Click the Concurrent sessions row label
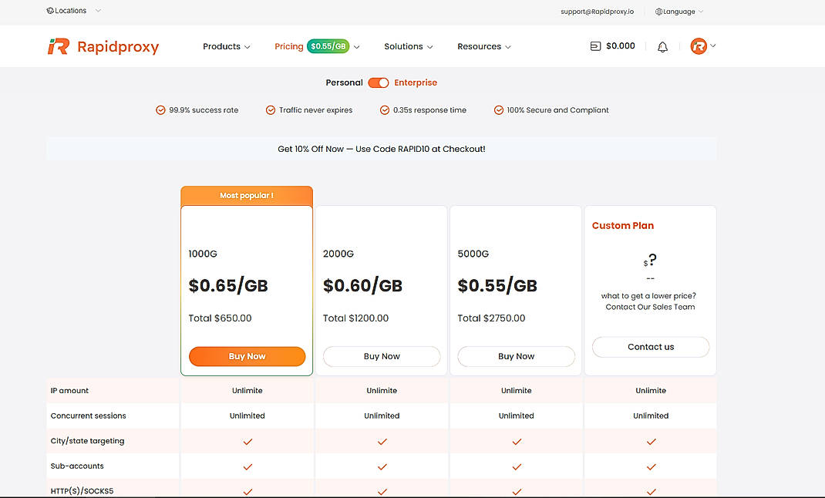The height and width of the screenshot is (498, 825). pyautogui.click(x=89, y=416)
